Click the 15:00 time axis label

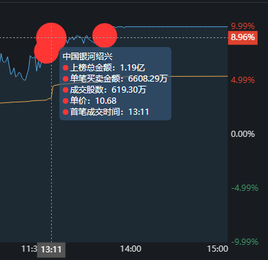pyautogui.click(x=218, y=249)
